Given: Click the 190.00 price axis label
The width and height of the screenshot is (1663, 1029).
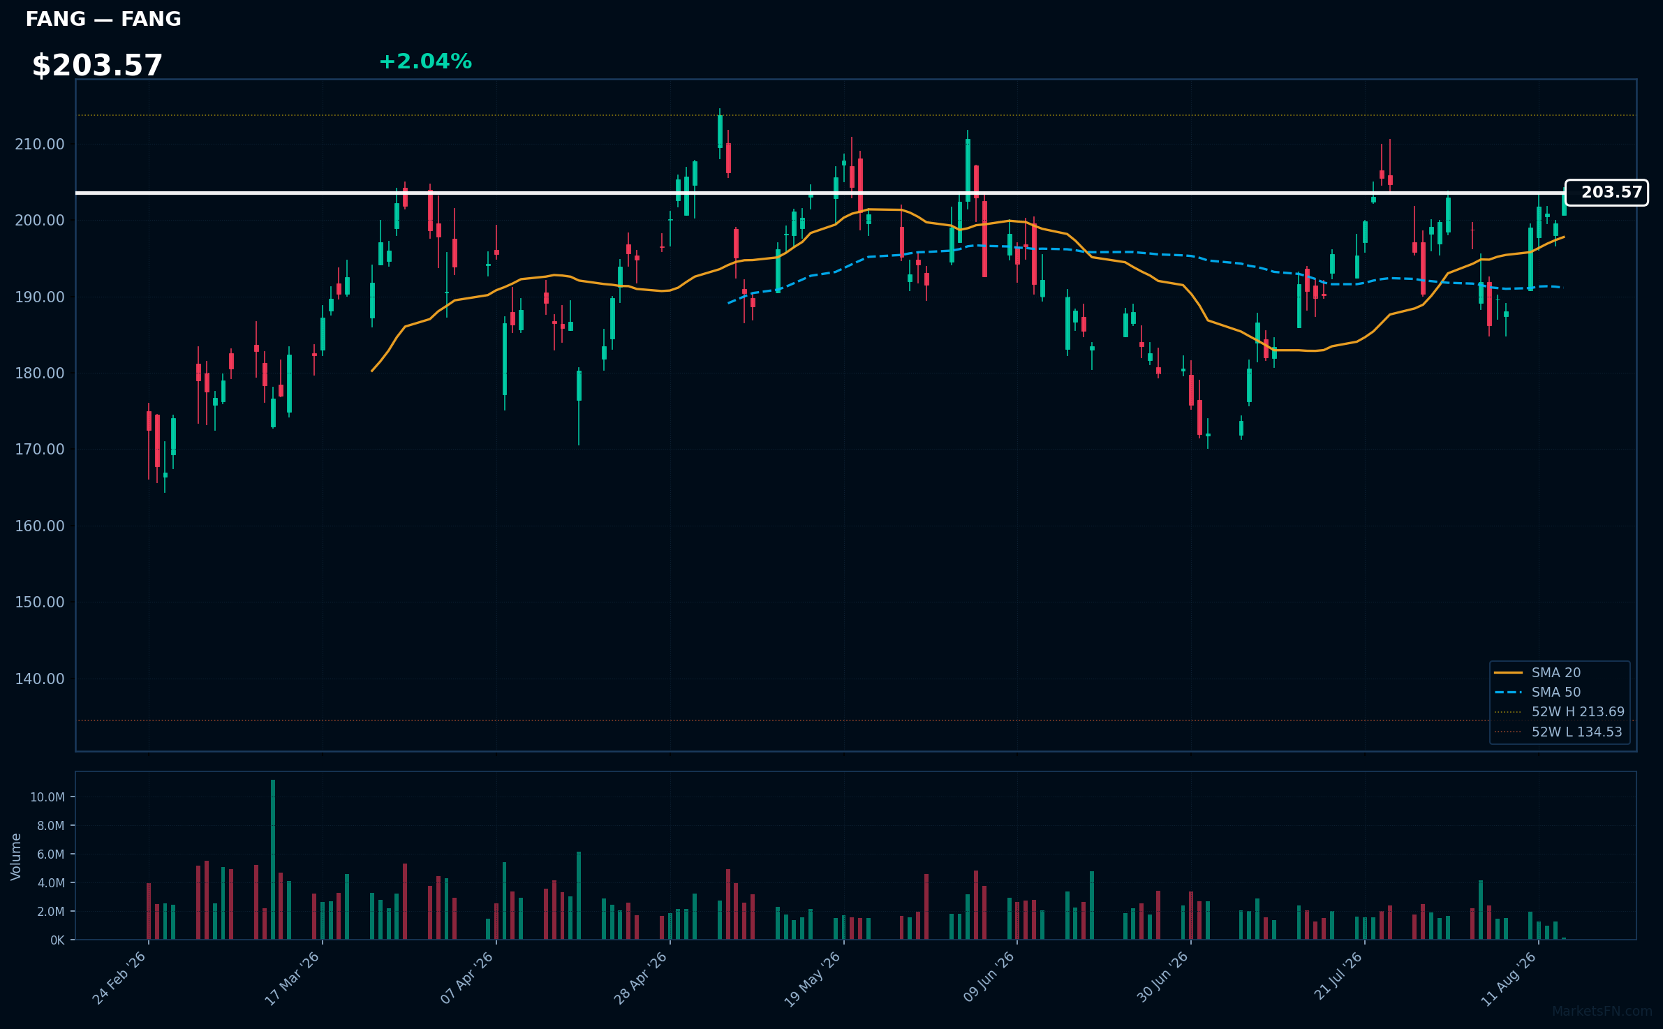Looking at the screenshot, I should 40,297.
